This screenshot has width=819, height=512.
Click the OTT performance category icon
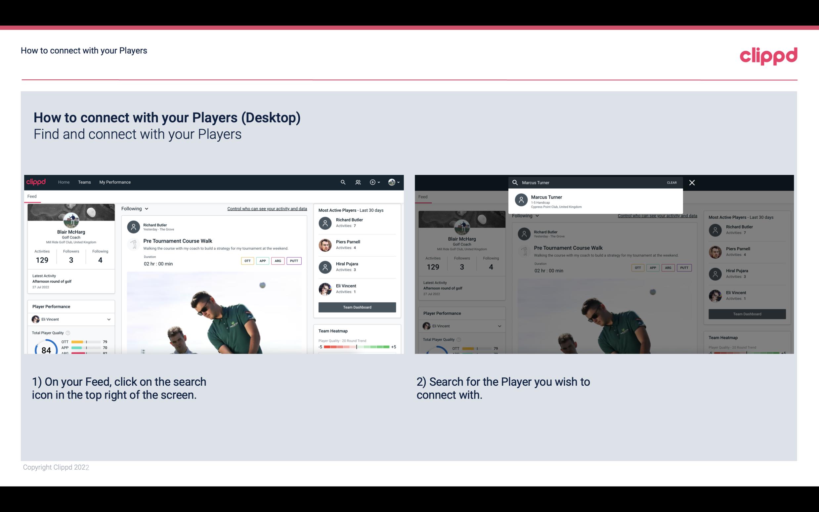click(248, 261)
